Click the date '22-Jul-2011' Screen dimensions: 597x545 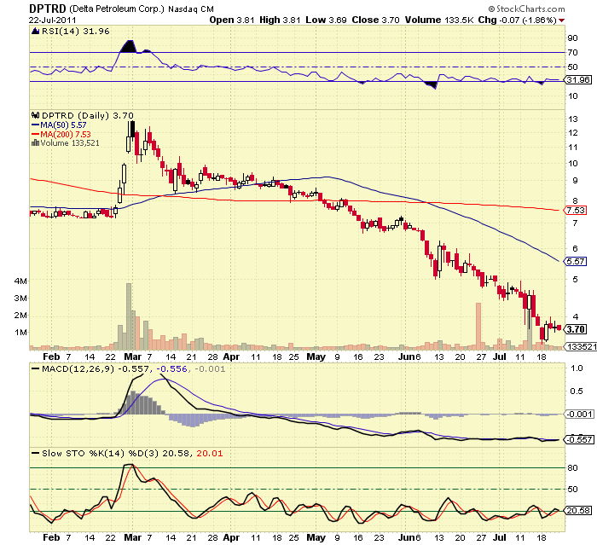point(53,20)
